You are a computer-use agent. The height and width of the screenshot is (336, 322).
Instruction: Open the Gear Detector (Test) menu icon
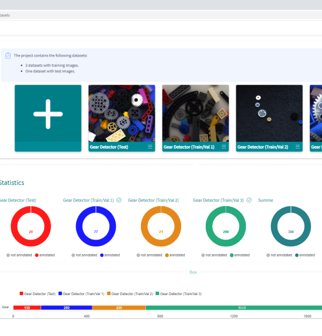[x=150, y=147]
